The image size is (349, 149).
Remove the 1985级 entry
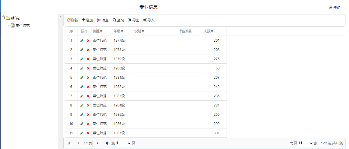point(88,115)
